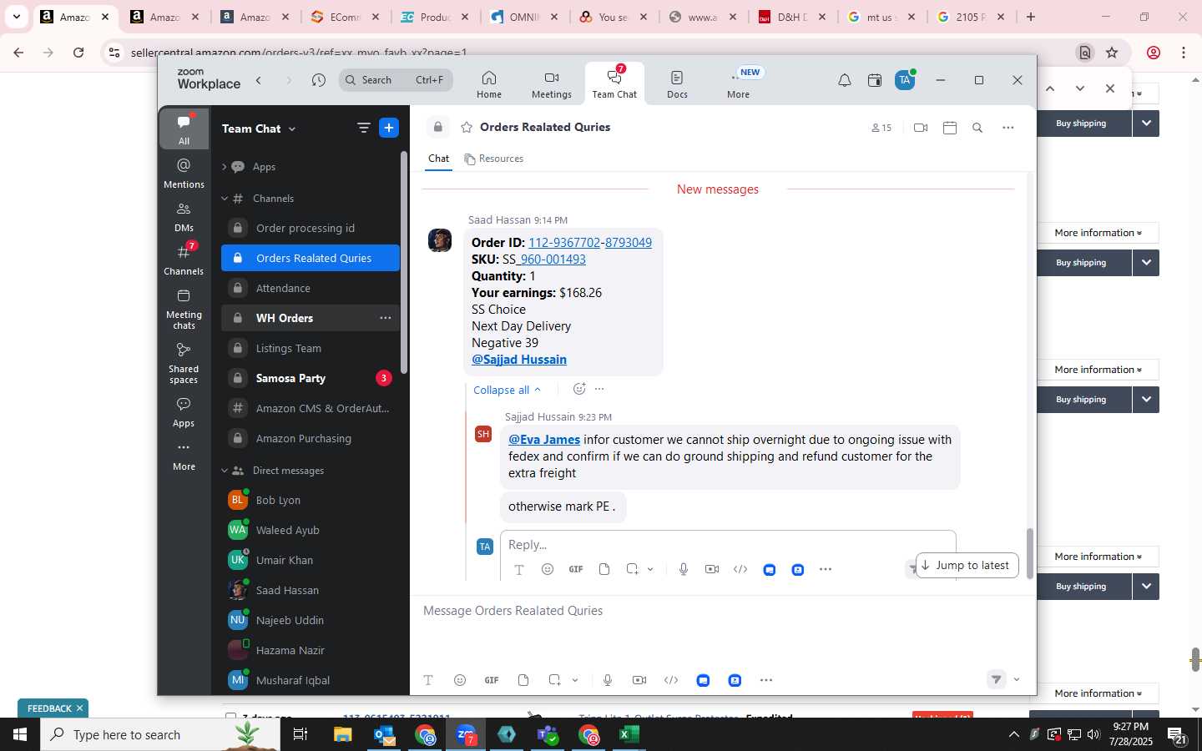Screen dimensions: 1202x751
Task: Open More tab with NEW badge
Action: pos(738,84)
